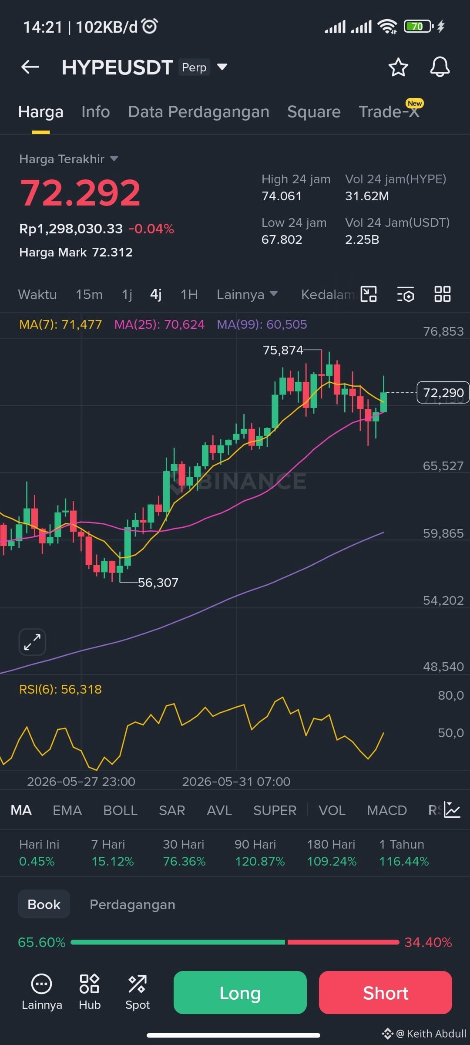The image size is (470, 1045).
Task: Toggle the EMA indicator
Action: (67, 810)
